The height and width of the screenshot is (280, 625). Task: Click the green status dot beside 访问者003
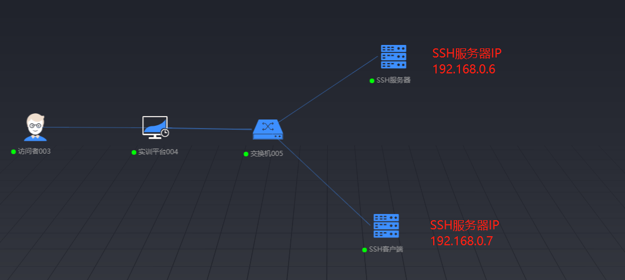pos(13,152)
